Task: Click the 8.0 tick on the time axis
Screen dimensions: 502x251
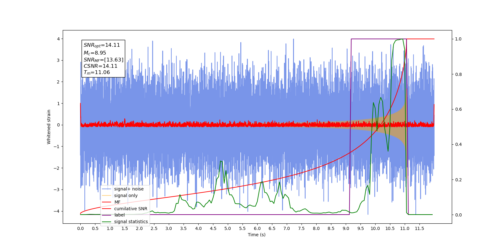Action: pos(316,228)
